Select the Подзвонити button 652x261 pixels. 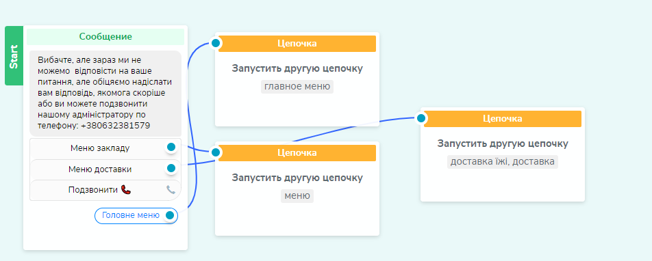pos(105,190)
